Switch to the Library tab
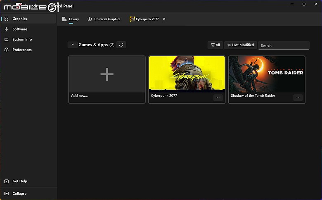Image resolution: width=322 pixels, height=200 pixels. pos(71,19)
